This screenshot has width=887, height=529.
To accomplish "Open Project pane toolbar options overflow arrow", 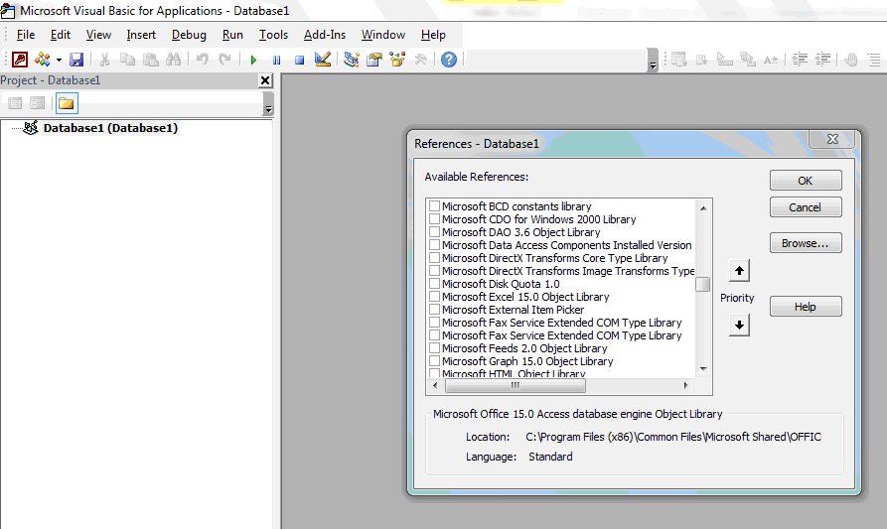I will pos(269,103).
